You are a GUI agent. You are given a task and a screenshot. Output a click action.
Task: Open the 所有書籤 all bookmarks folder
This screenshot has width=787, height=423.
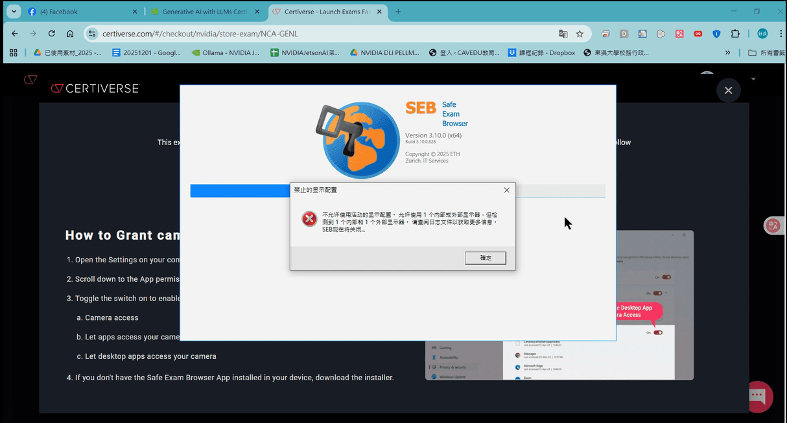[765, 52]
